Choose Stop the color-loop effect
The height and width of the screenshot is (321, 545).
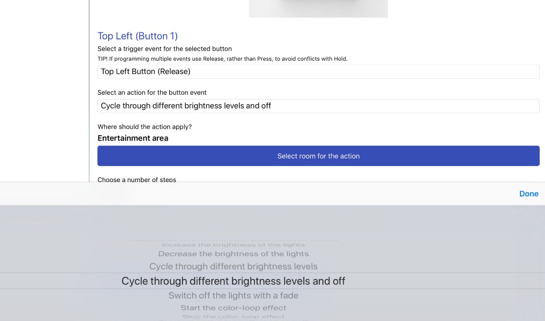233,317
